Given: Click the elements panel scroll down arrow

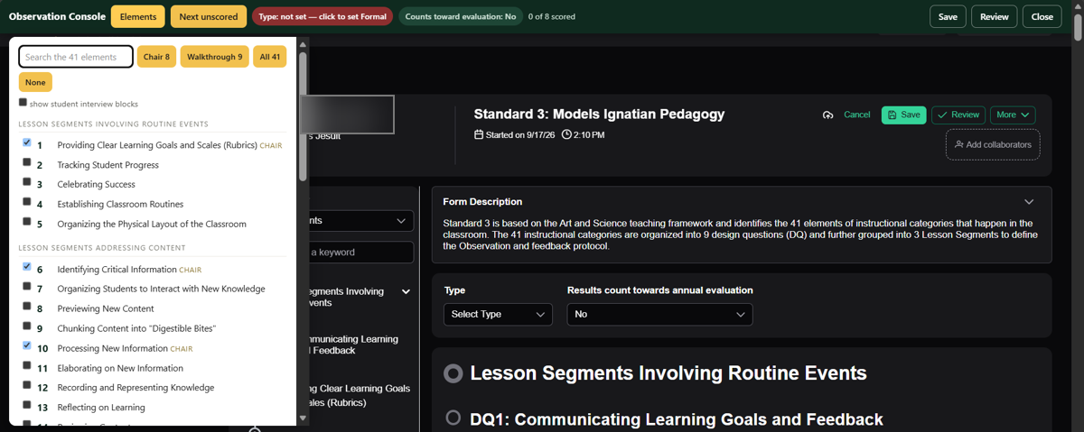Looking at the screenshot, I should coord(303,418).
